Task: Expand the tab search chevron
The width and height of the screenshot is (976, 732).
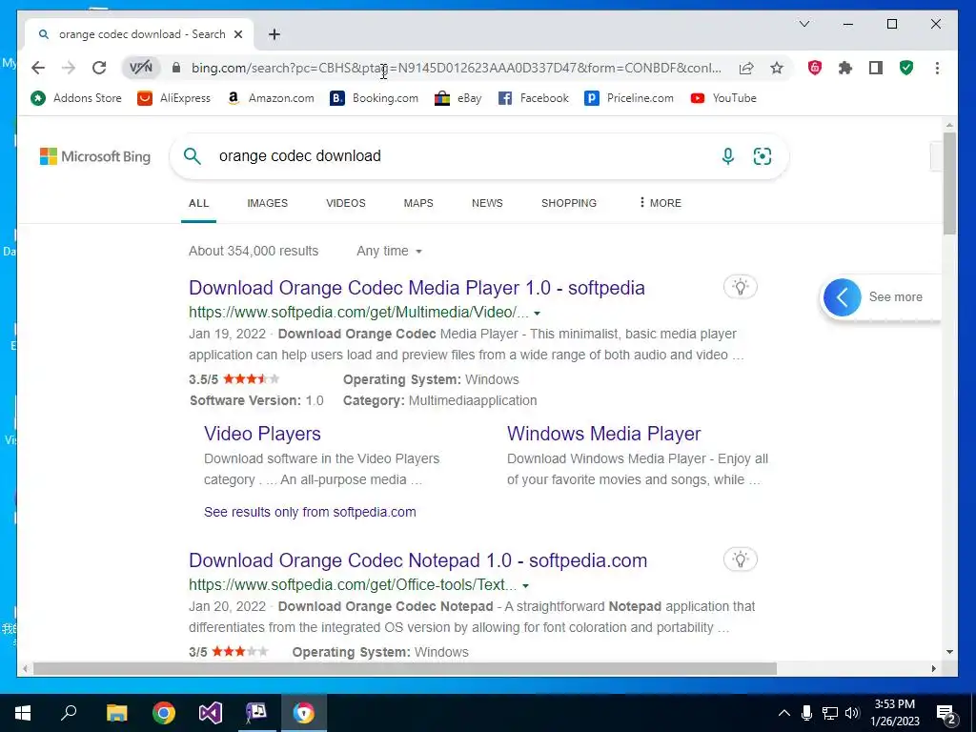Action: coord(804,24)
